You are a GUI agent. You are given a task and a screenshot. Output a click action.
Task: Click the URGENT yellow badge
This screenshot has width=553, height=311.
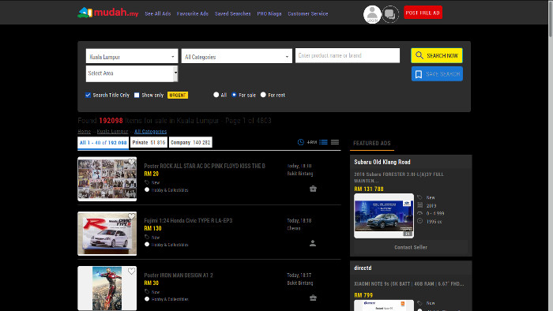178,95
